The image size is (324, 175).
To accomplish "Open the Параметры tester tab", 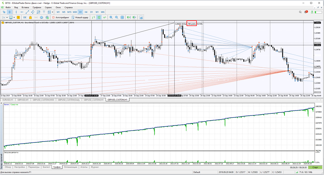I will pyautogui.click(x=34, y=167).
